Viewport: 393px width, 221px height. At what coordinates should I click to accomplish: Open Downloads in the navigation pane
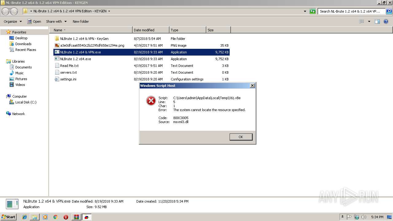[x=23, y=44]
